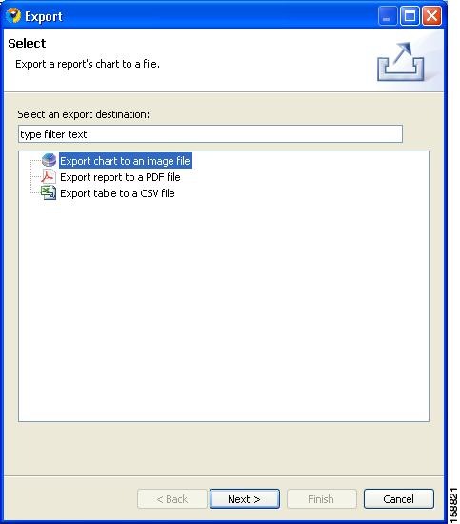Image resolution: width=460 pixels, height=524 pixels.
Task: Click the Export title bar text
Action: coord(44,16)
